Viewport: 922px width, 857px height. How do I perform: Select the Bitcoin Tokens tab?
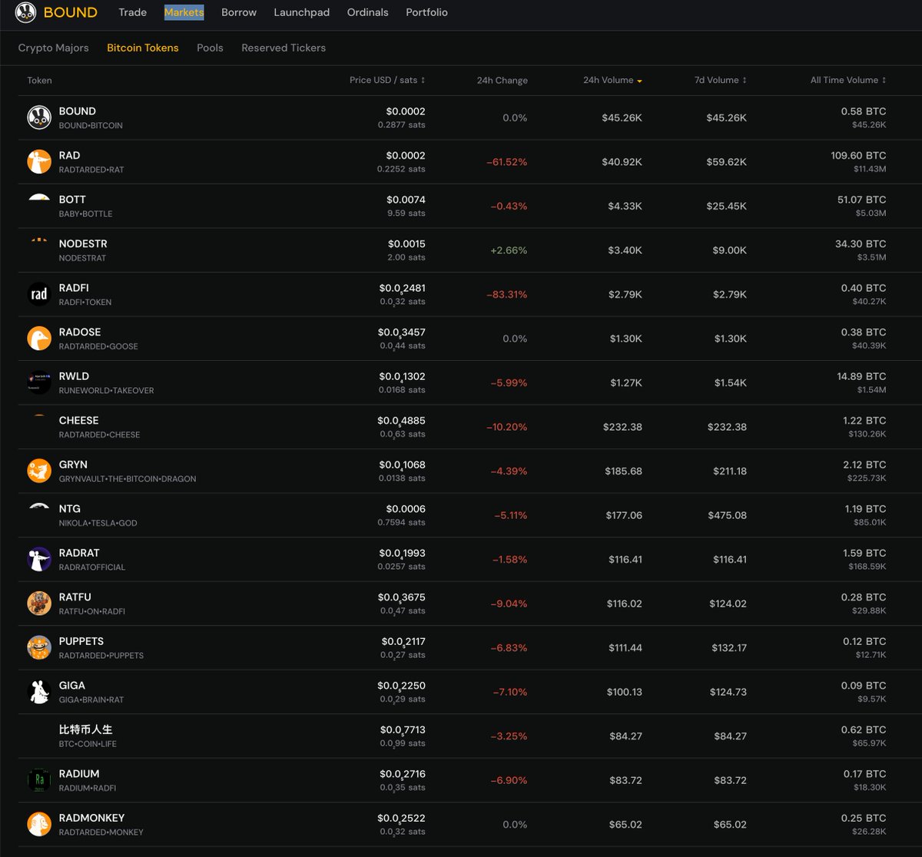pyautogui.click(x=143, y=48)
